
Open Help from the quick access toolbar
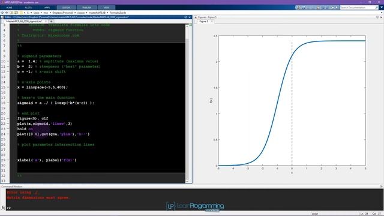337,8
